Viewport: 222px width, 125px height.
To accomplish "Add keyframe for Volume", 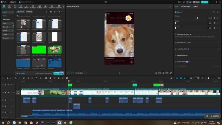I will (218, 18).
